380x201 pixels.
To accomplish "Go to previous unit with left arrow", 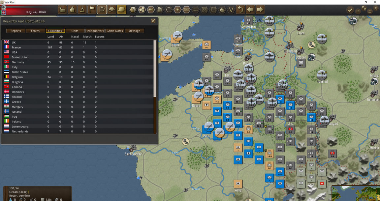I will [250, 10].
